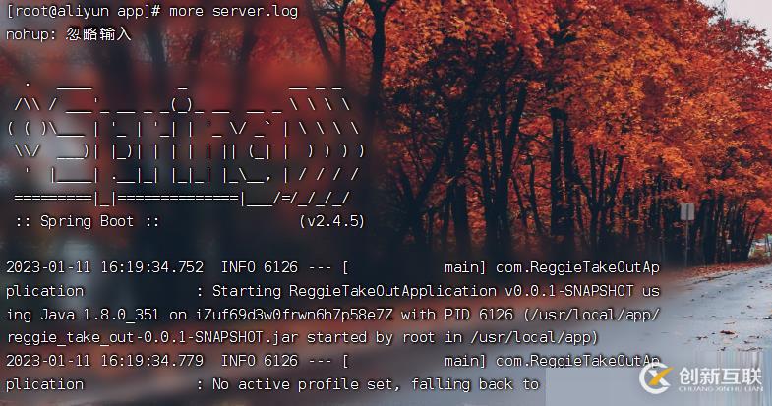Click 'Starting ReggieTakeOutApplication' log text

coord(354,291)
